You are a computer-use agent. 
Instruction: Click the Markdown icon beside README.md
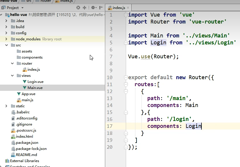click(13, 155)
